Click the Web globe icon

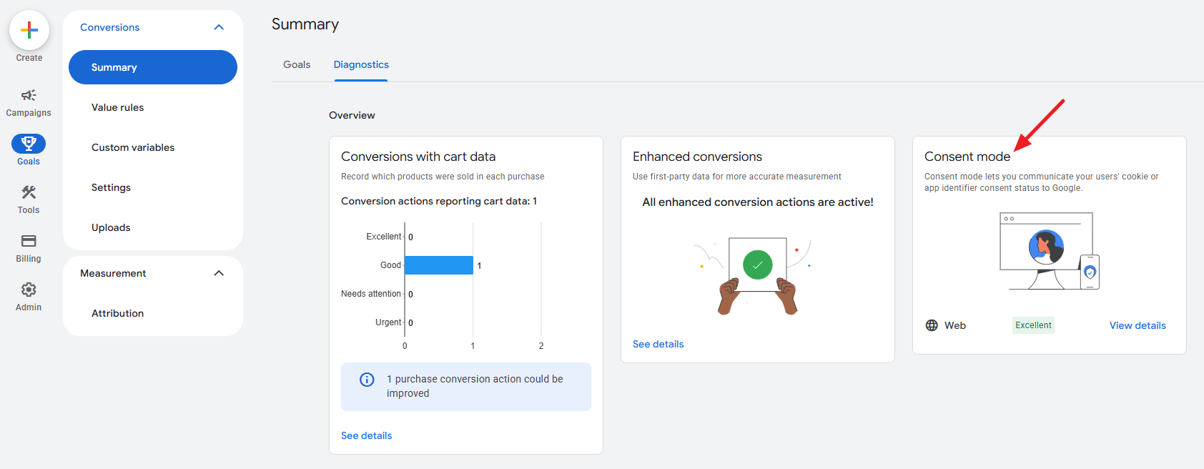(932, 325)
